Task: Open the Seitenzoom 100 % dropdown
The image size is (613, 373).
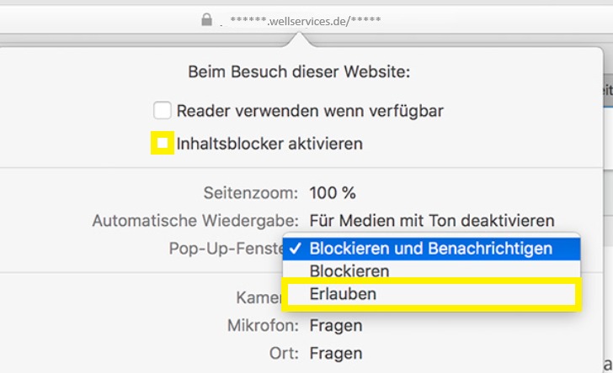Action: 332,193
